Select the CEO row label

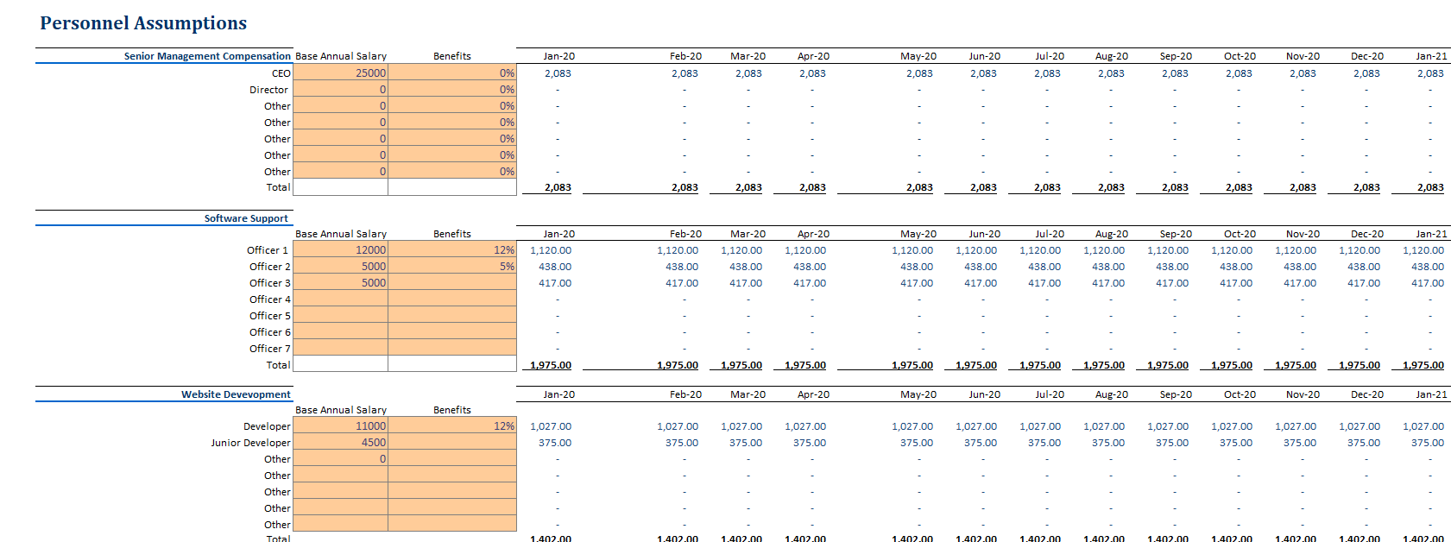pyautogui.click(x=281, y=73)
